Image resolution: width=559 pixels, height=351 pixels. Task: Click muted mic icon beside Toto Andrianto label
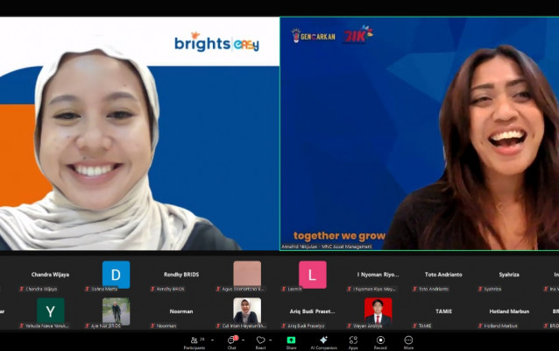(414, 289)
